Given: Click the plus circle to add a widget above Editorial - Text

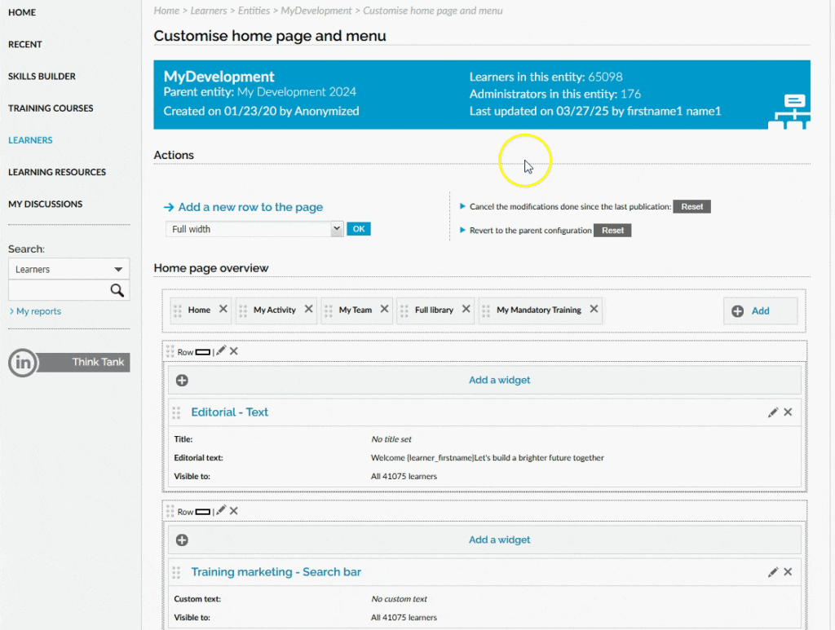Looking at the screenshot, I should (x=181, y=380).
